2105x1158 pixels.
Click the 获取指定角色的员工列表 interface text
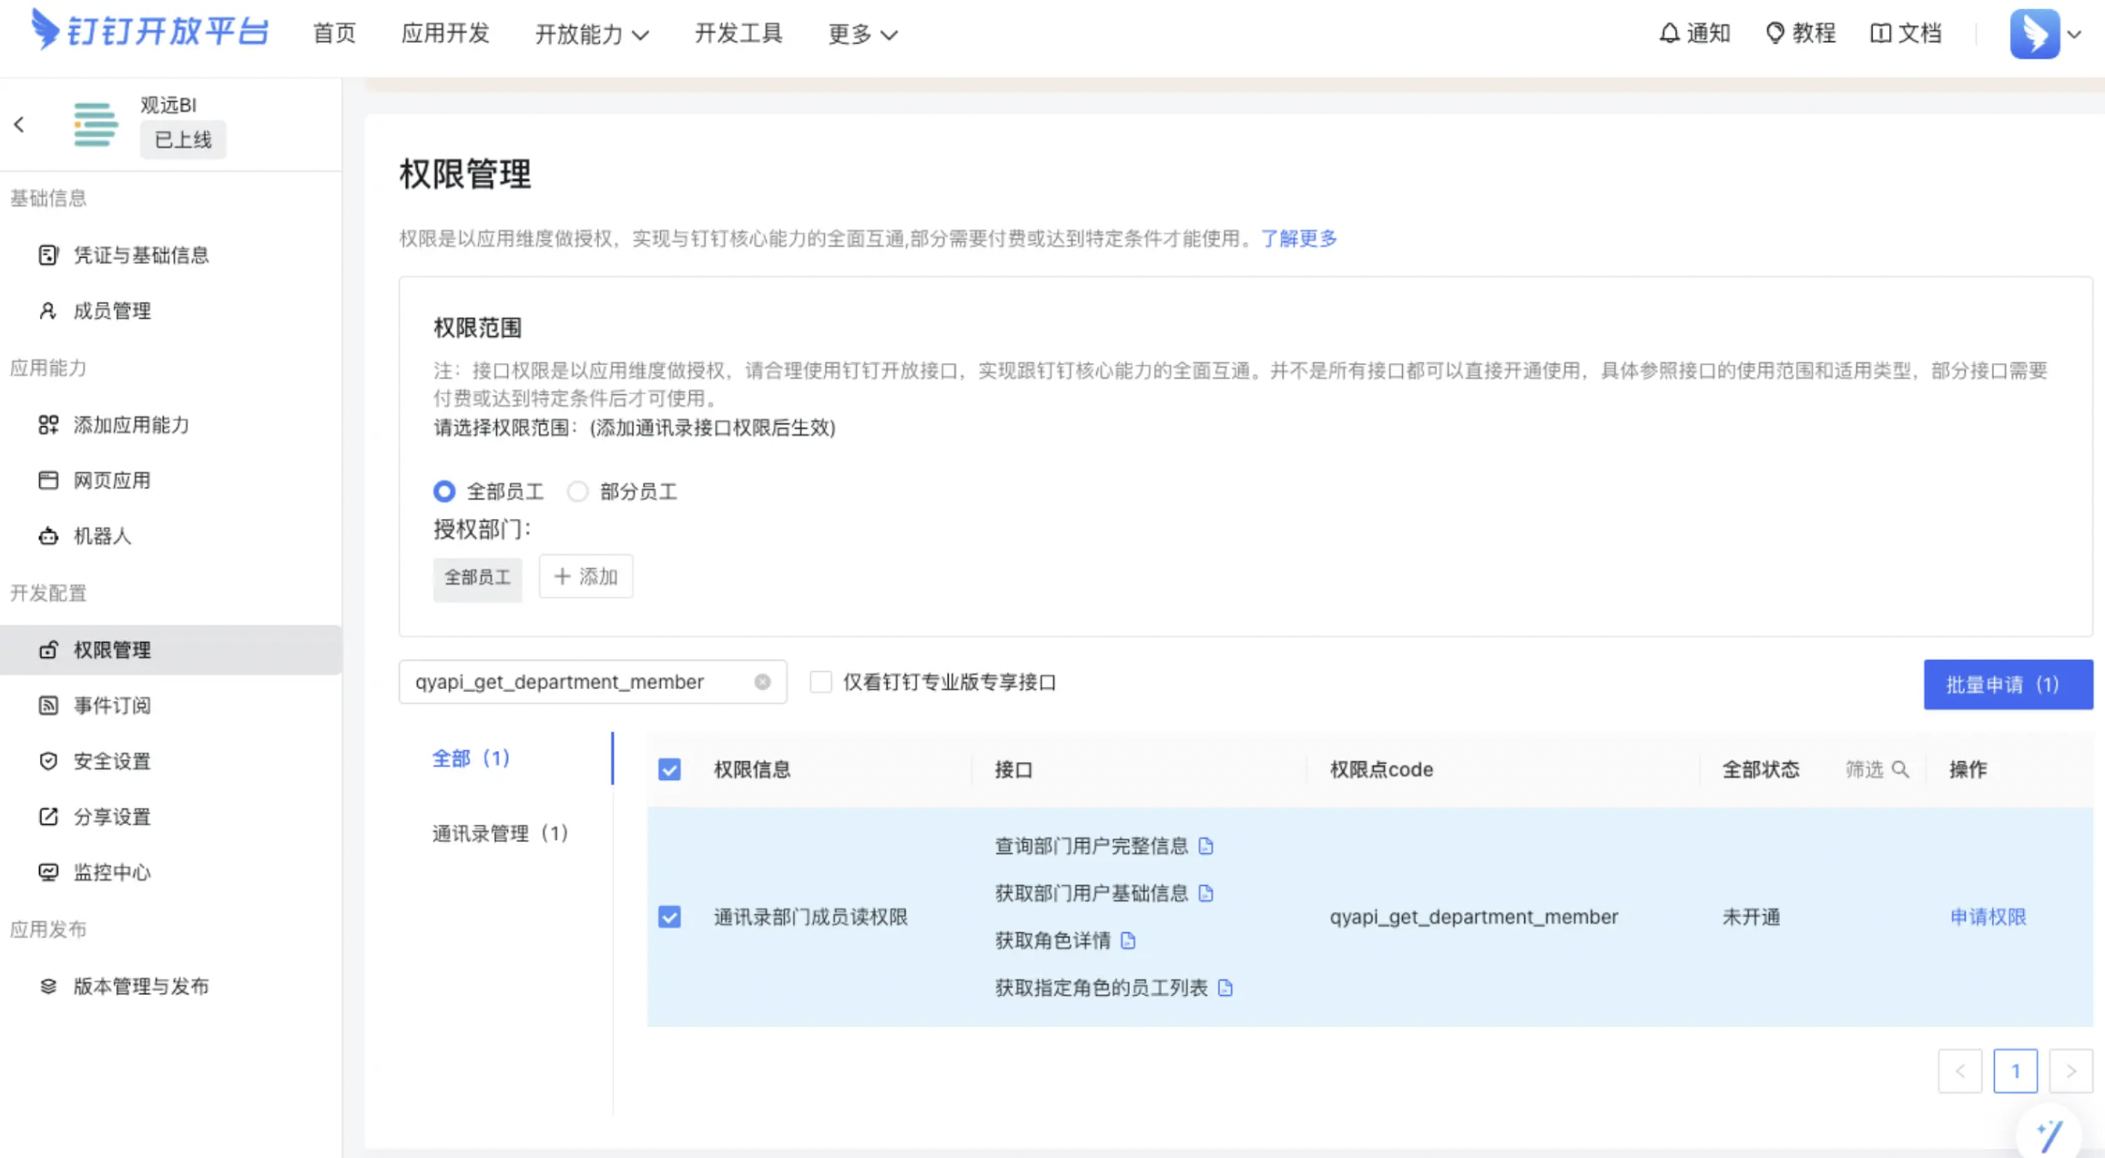(1101, 988)
